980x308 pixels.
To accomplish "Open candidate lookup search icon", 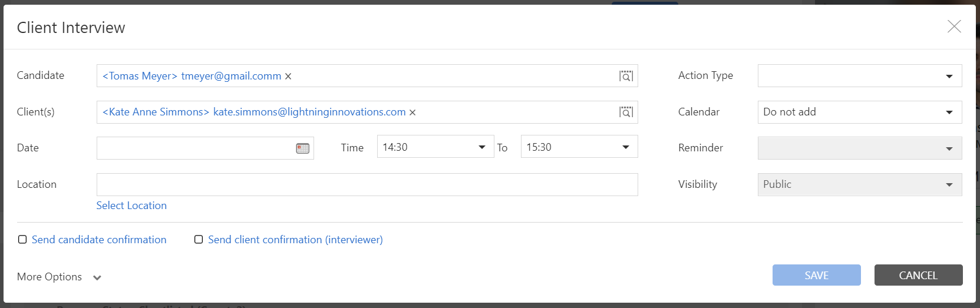I will coord(626,76).
